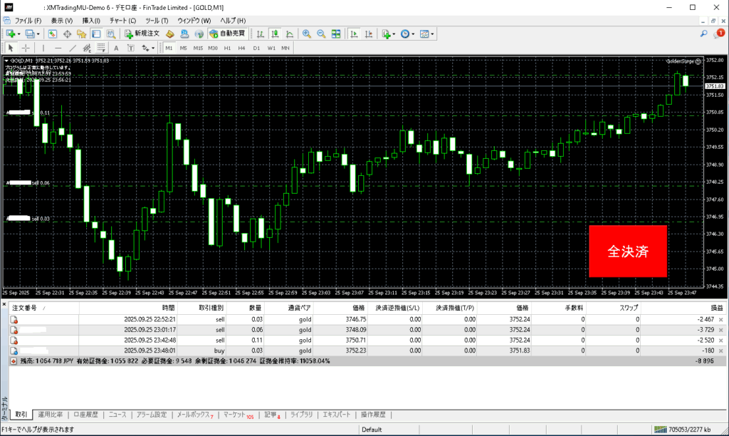Image resolution: width=729 pixels, height=436 pixels.
Task: Toggle the chart auto scroll button
Action: (x=354, y=33)
